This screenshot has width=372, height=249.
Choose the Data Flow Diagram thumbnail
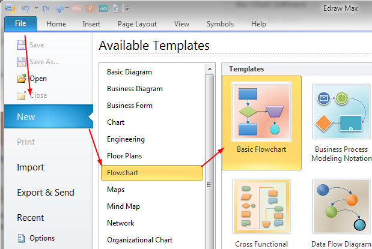341,206
